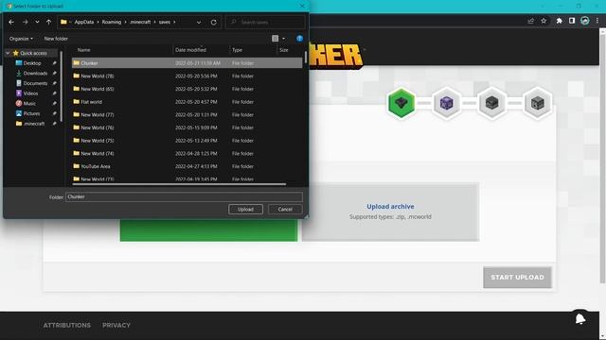606x340 pixels.
Task: Click the Folder name input field
Action: [184, 196]
